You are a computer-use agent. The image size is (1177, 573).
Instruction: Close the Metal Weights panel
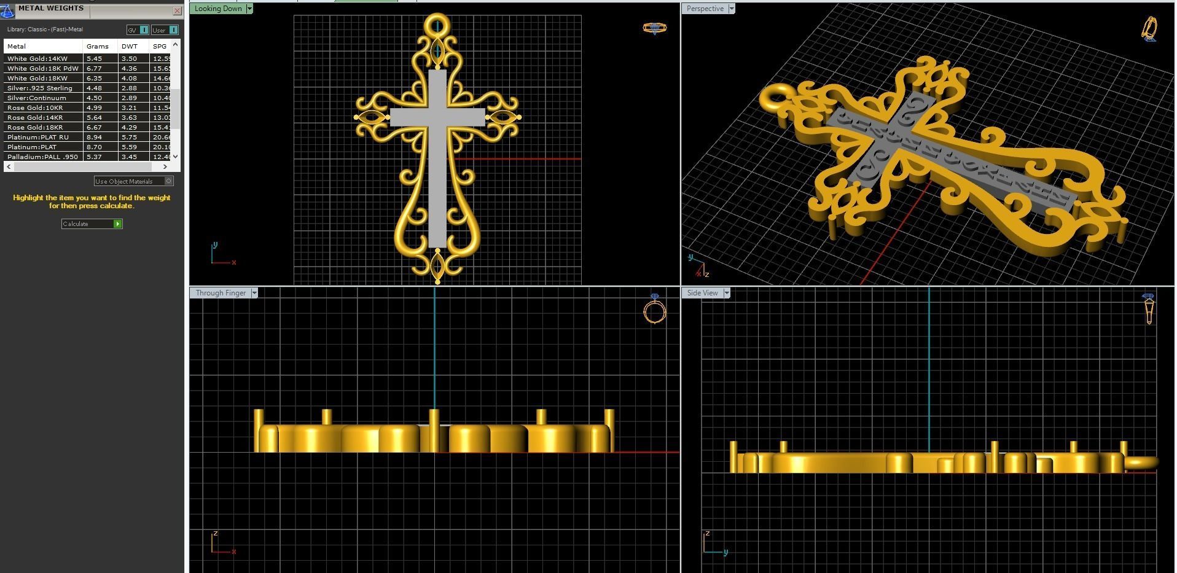tap(177, 11)
